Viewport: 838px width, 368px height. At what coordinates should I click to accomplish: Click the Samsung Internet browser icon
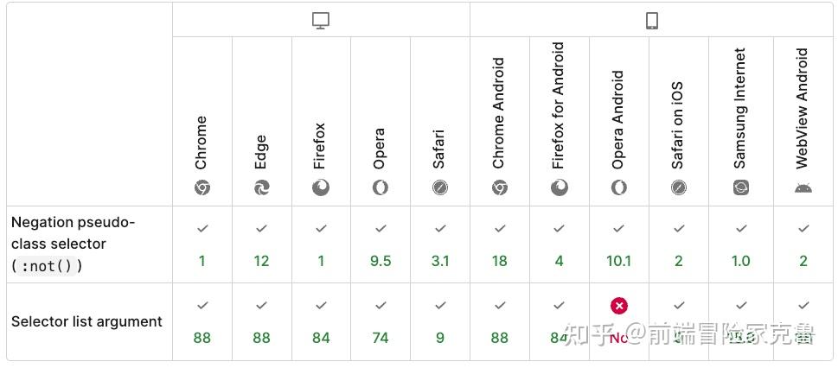[741, 187]
